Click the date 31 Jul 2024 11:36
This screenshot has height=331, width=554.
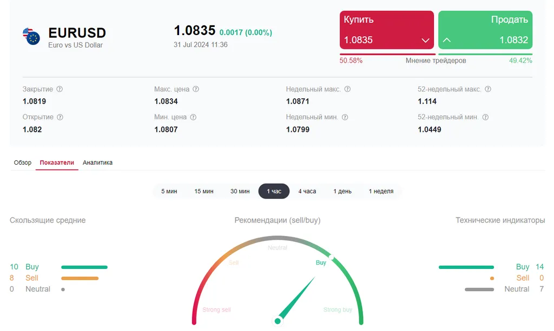[201, 45]
